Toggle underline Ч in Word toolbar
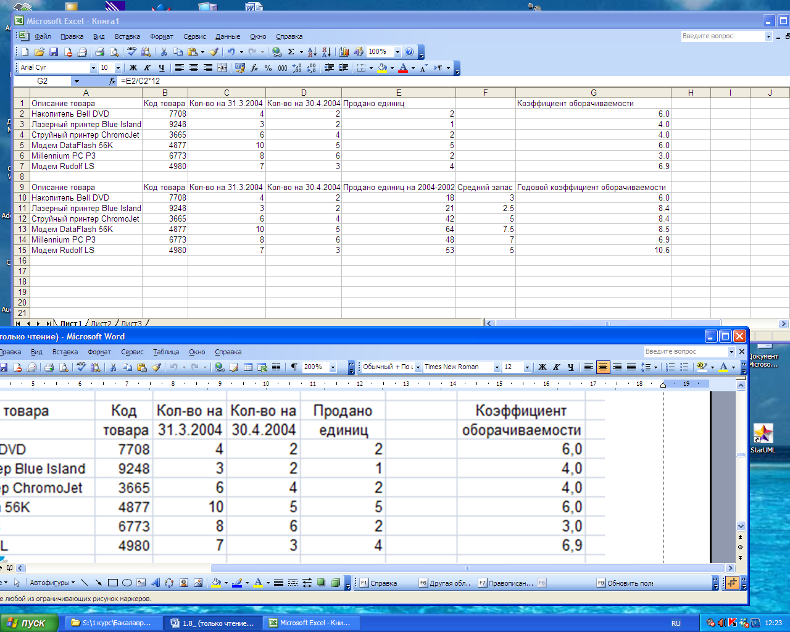 [571, 367]
